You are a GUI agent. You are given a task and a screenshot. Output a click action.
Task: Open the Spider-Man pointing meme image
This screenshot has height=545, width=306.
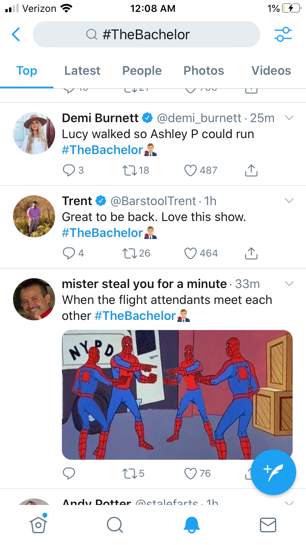click(177, 394)
